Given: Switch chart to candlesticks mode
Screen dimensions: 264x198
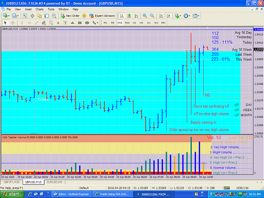Looking at the screenshot, I should [x=129, y=16].
